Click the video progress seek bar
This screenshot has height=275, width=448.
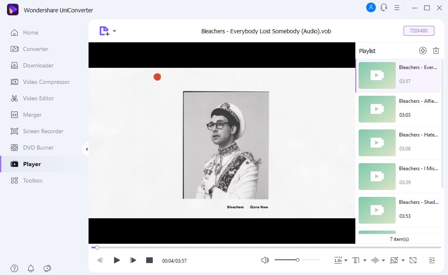click(266, 247)
